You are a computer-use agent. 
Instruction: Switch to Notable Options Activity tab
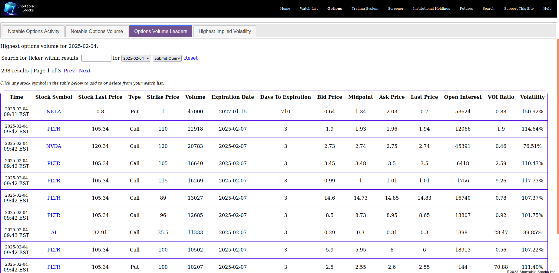[34, 32]
